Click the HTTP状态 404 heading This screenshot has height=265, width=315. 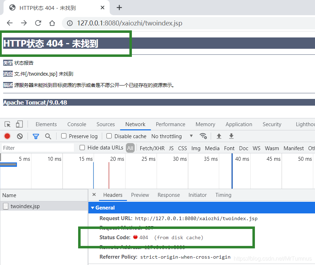click(x=51, y=43)
